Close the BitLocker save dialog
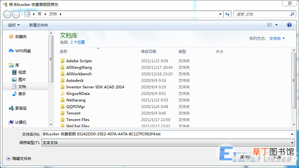 tap(290, 3)
